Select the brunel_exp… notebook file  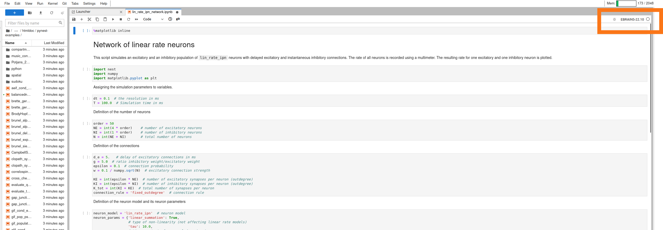(x=34, y=140)
